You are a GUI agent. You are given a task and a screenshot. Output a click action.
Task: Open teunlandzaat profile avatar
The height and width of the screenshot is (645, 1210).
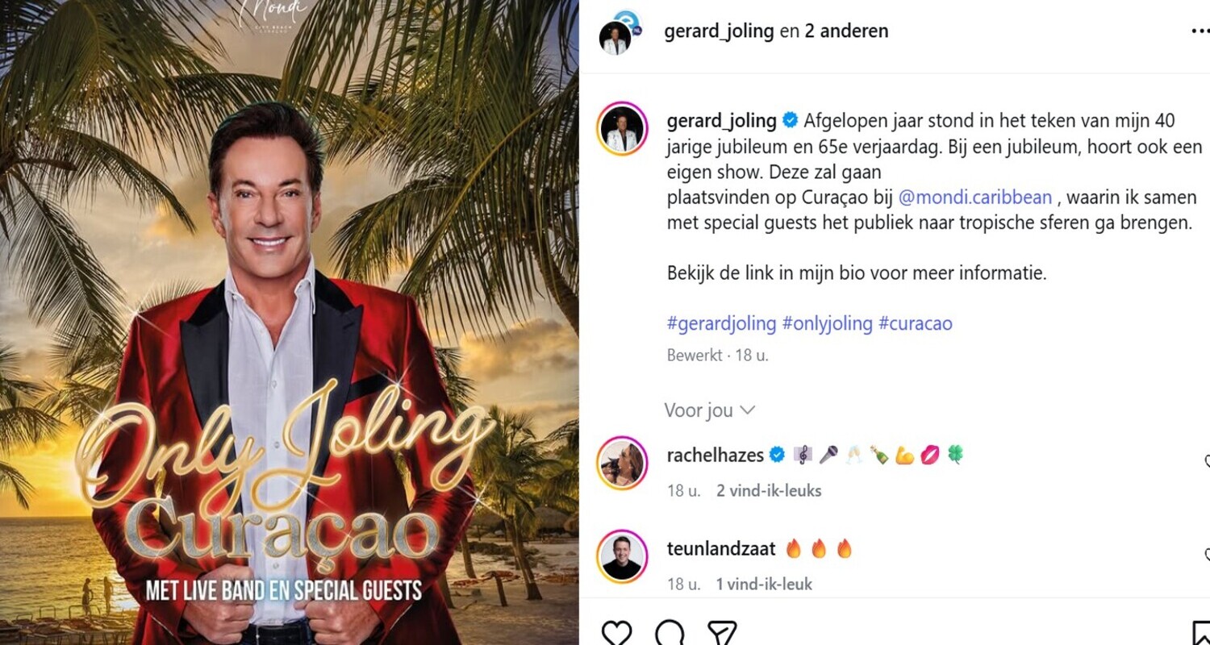[x=622, y=556]
